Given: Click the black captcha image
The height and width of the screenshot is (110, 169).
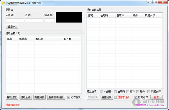Looking at the screenshot, I should coord(69,17).
